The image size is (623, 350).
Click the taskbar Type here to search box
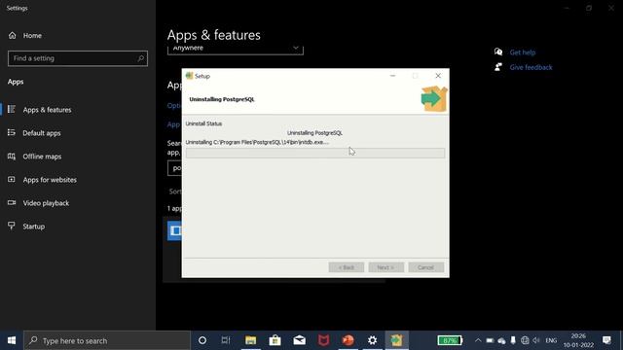[x=107, y=340]
